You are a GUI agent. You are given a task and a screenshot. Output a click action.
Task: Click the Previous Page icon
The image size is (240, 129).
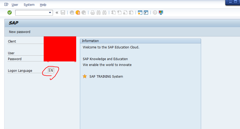(119, 13)
